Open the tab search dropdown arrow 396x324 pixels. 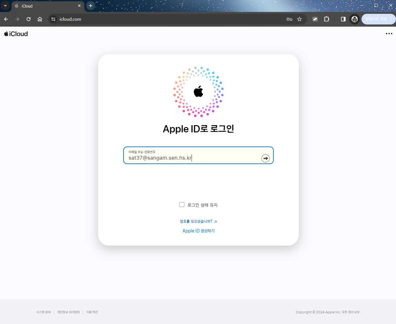click(x=5, y=6)
